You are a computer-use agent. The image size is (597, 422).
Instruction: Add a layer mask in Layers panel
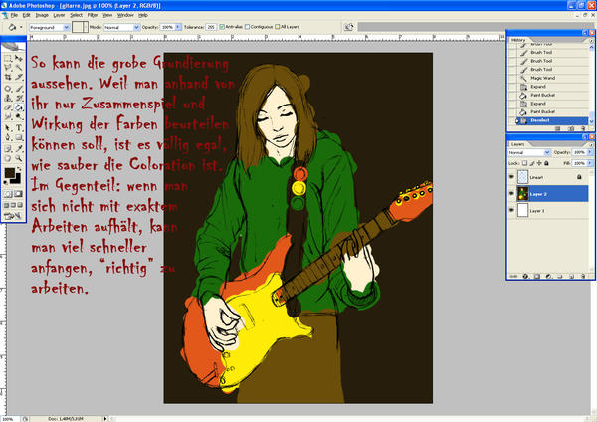537,276
